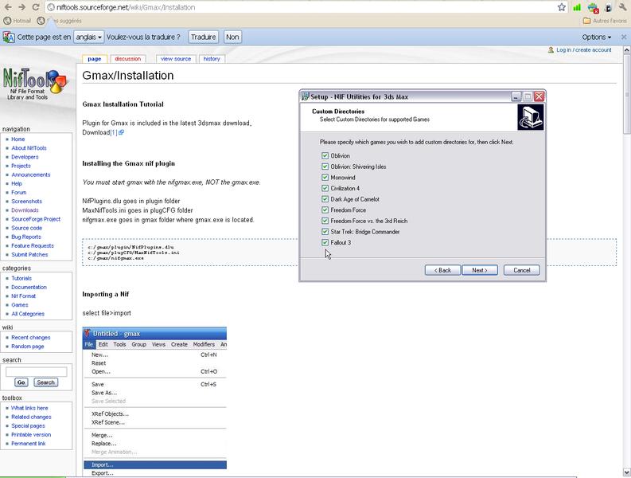This screenshot has width=631, height=478.
Task: Uncheck Freedom Force vs. the 3rd Reich
Action: point(325,221)
